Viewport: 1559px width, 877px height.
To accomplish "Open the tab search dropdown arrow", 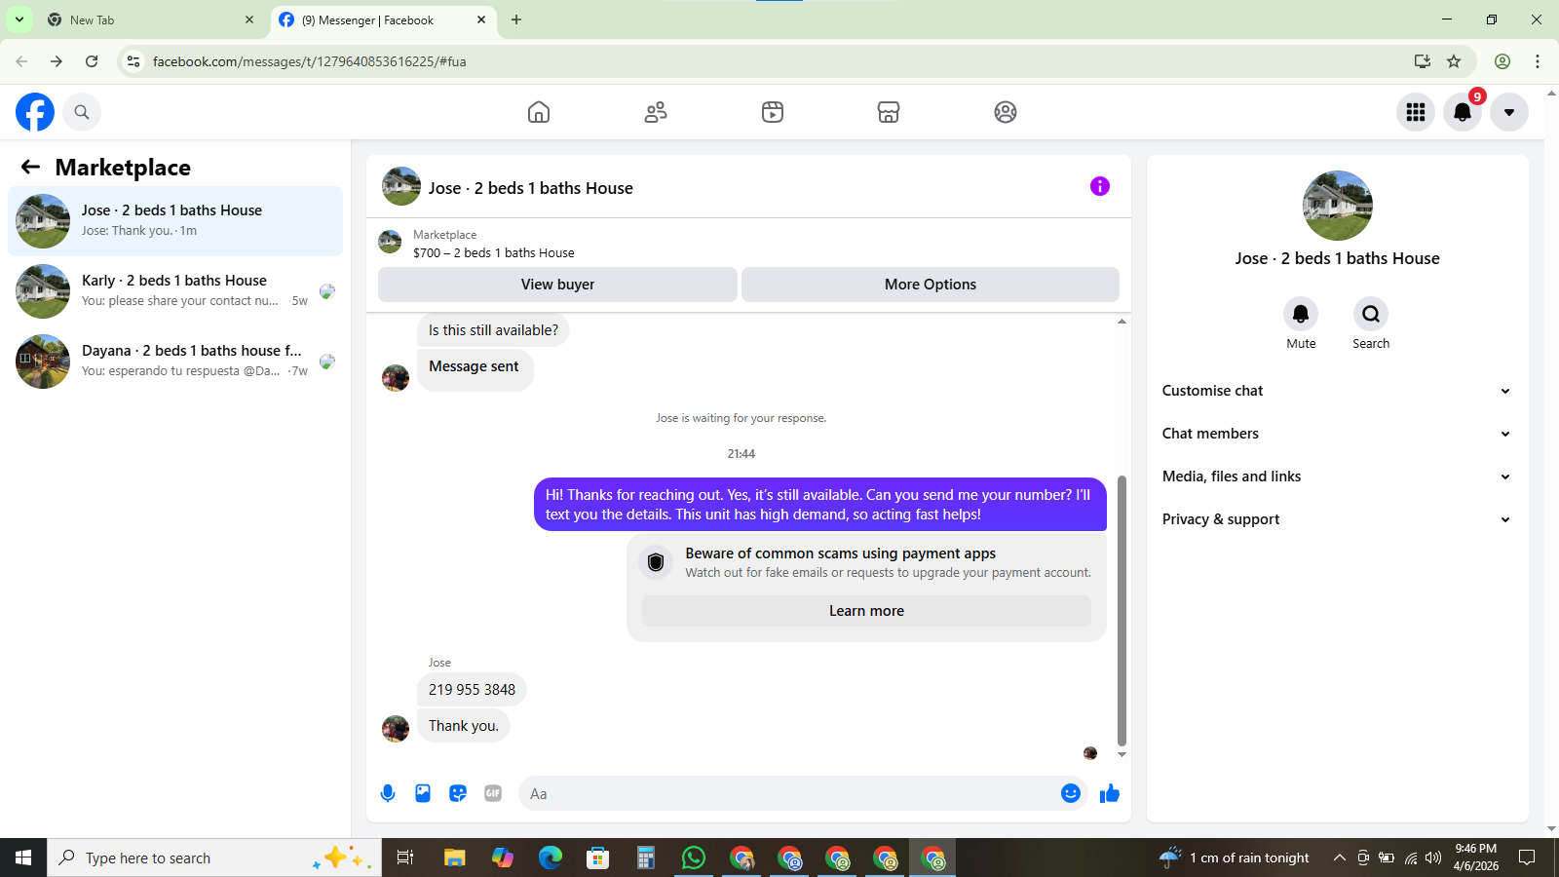I will (19, 19).
